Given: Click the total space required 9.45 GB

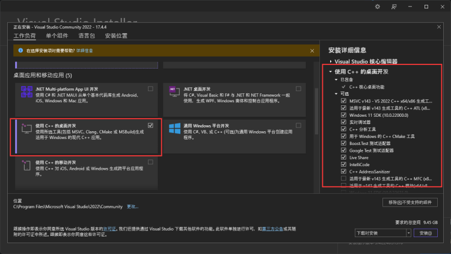Looking at the screenshot, I should point(416,222).
